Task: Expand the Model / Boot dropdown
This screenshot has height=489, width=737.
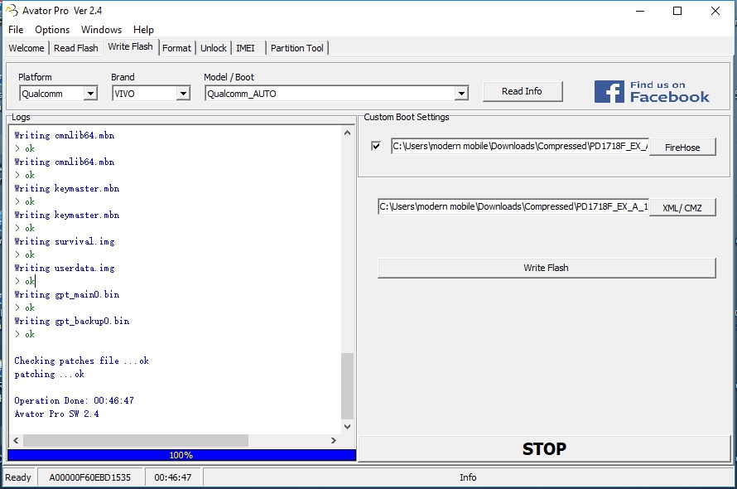Action: coord(461,93)
